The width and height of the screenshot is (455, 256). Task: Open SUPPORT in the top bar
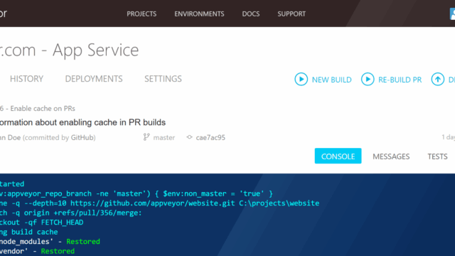[x=291, y=14]
